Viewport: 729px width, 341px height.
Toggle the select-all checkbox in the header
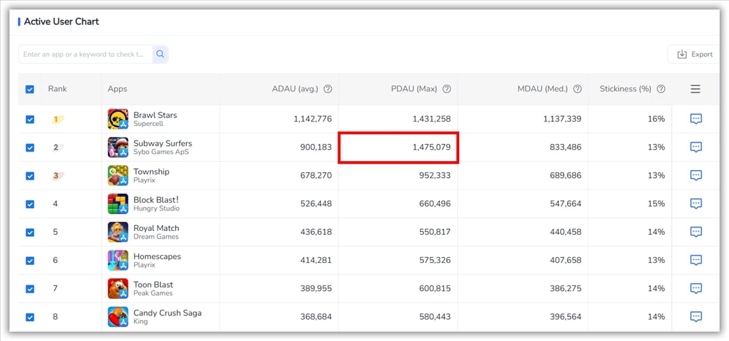pos(30,89)
